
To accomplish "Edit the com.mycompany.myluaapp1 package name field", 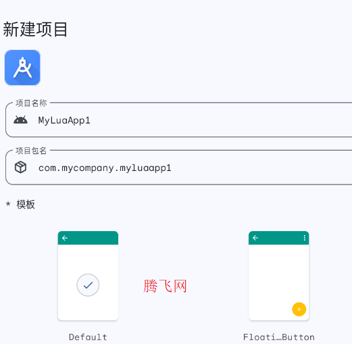I will click(179, 168).
